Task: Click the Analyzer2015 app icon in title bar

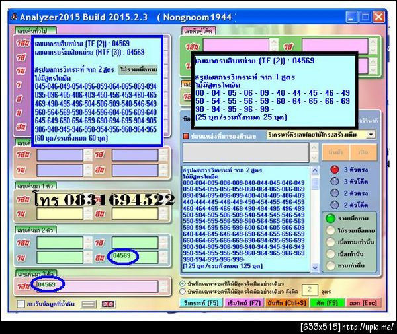Action: 14,17
